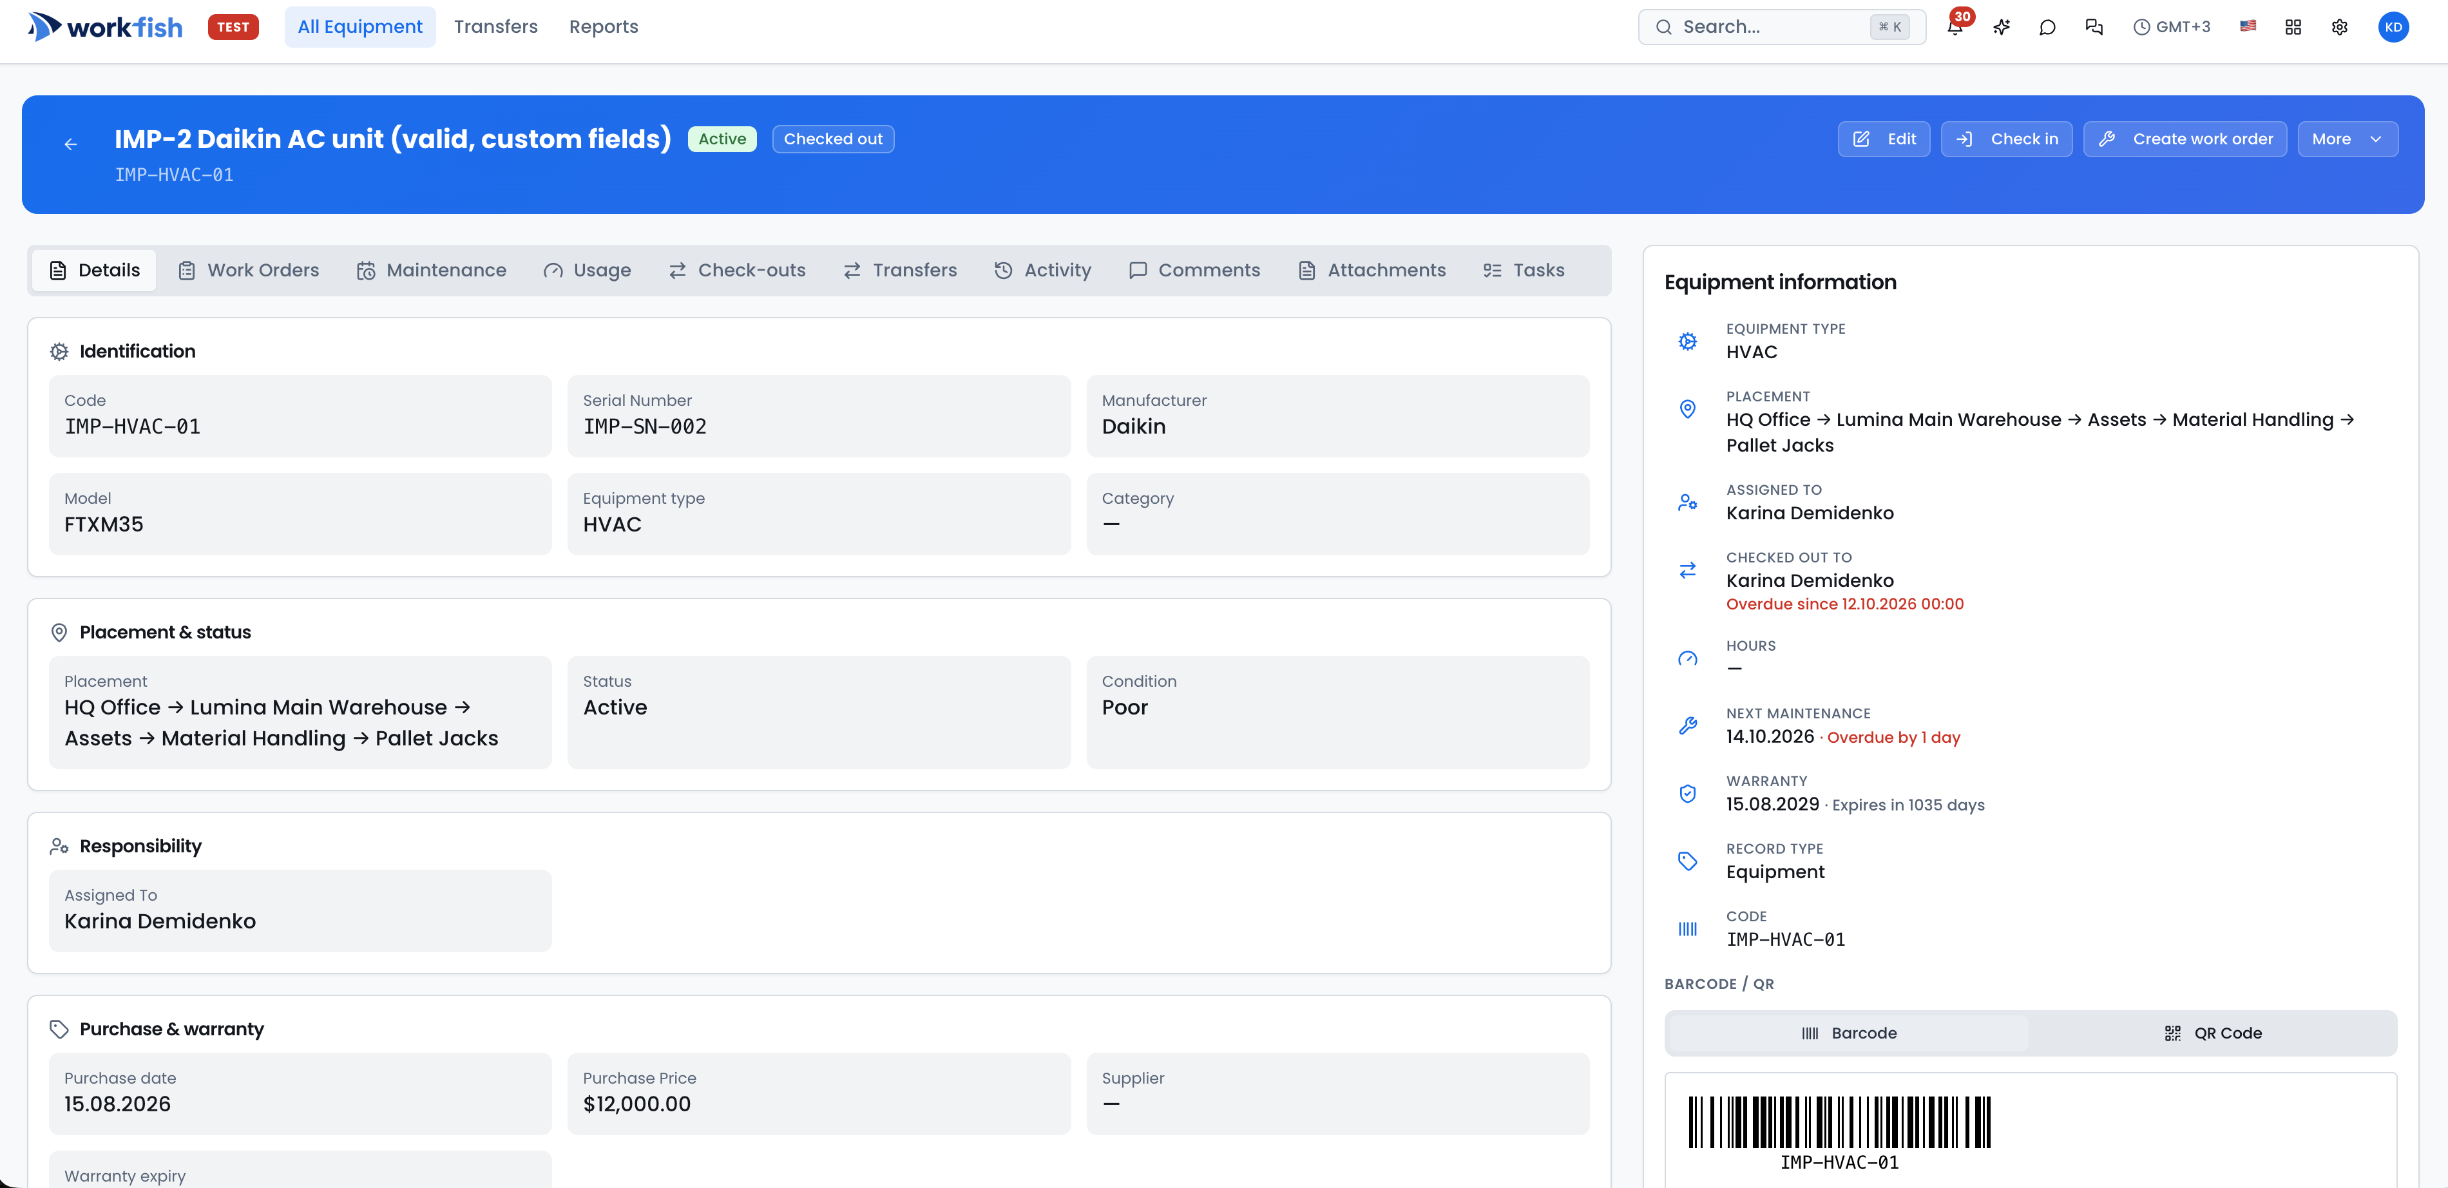Image resolution: width=2448 pixels, height=1188 pixels.
Task: Select the QR Code view toggle
Action: (2212, 1033)
